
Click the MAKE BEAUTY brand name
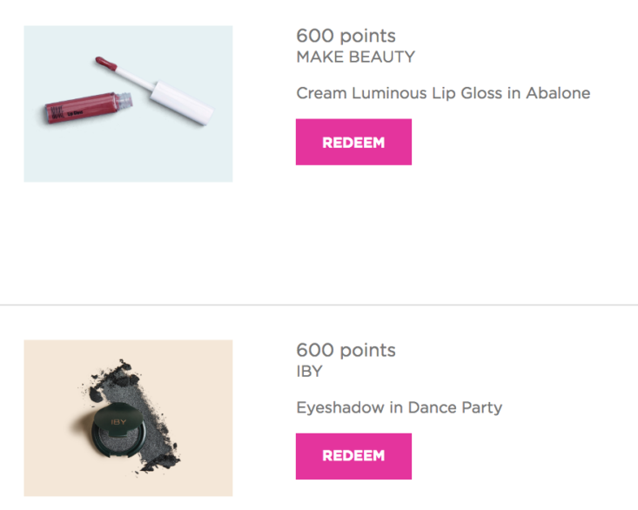click(356, 57)
